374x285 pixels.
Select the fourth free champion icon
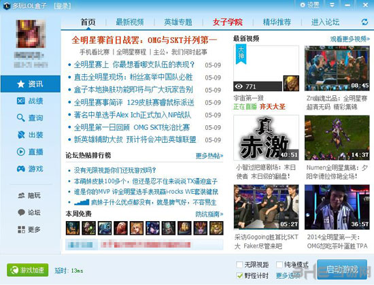pyautogui.click(x=120, y=228)
